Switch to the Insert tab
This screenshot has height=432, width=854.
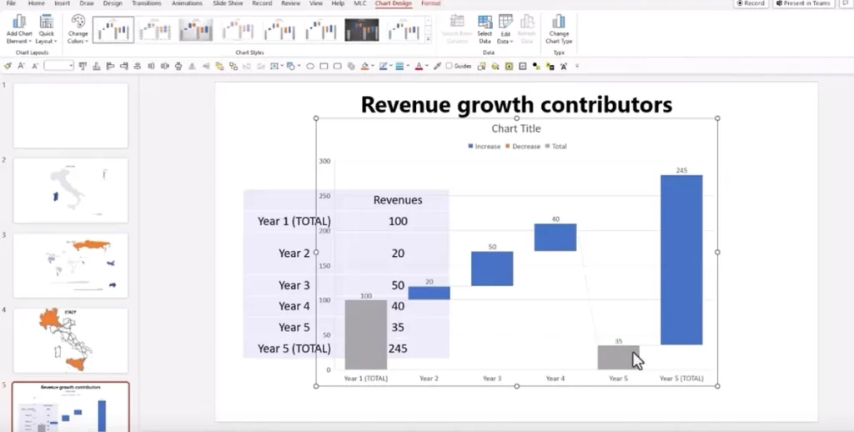pyautogui.click(x=62, y=3)
